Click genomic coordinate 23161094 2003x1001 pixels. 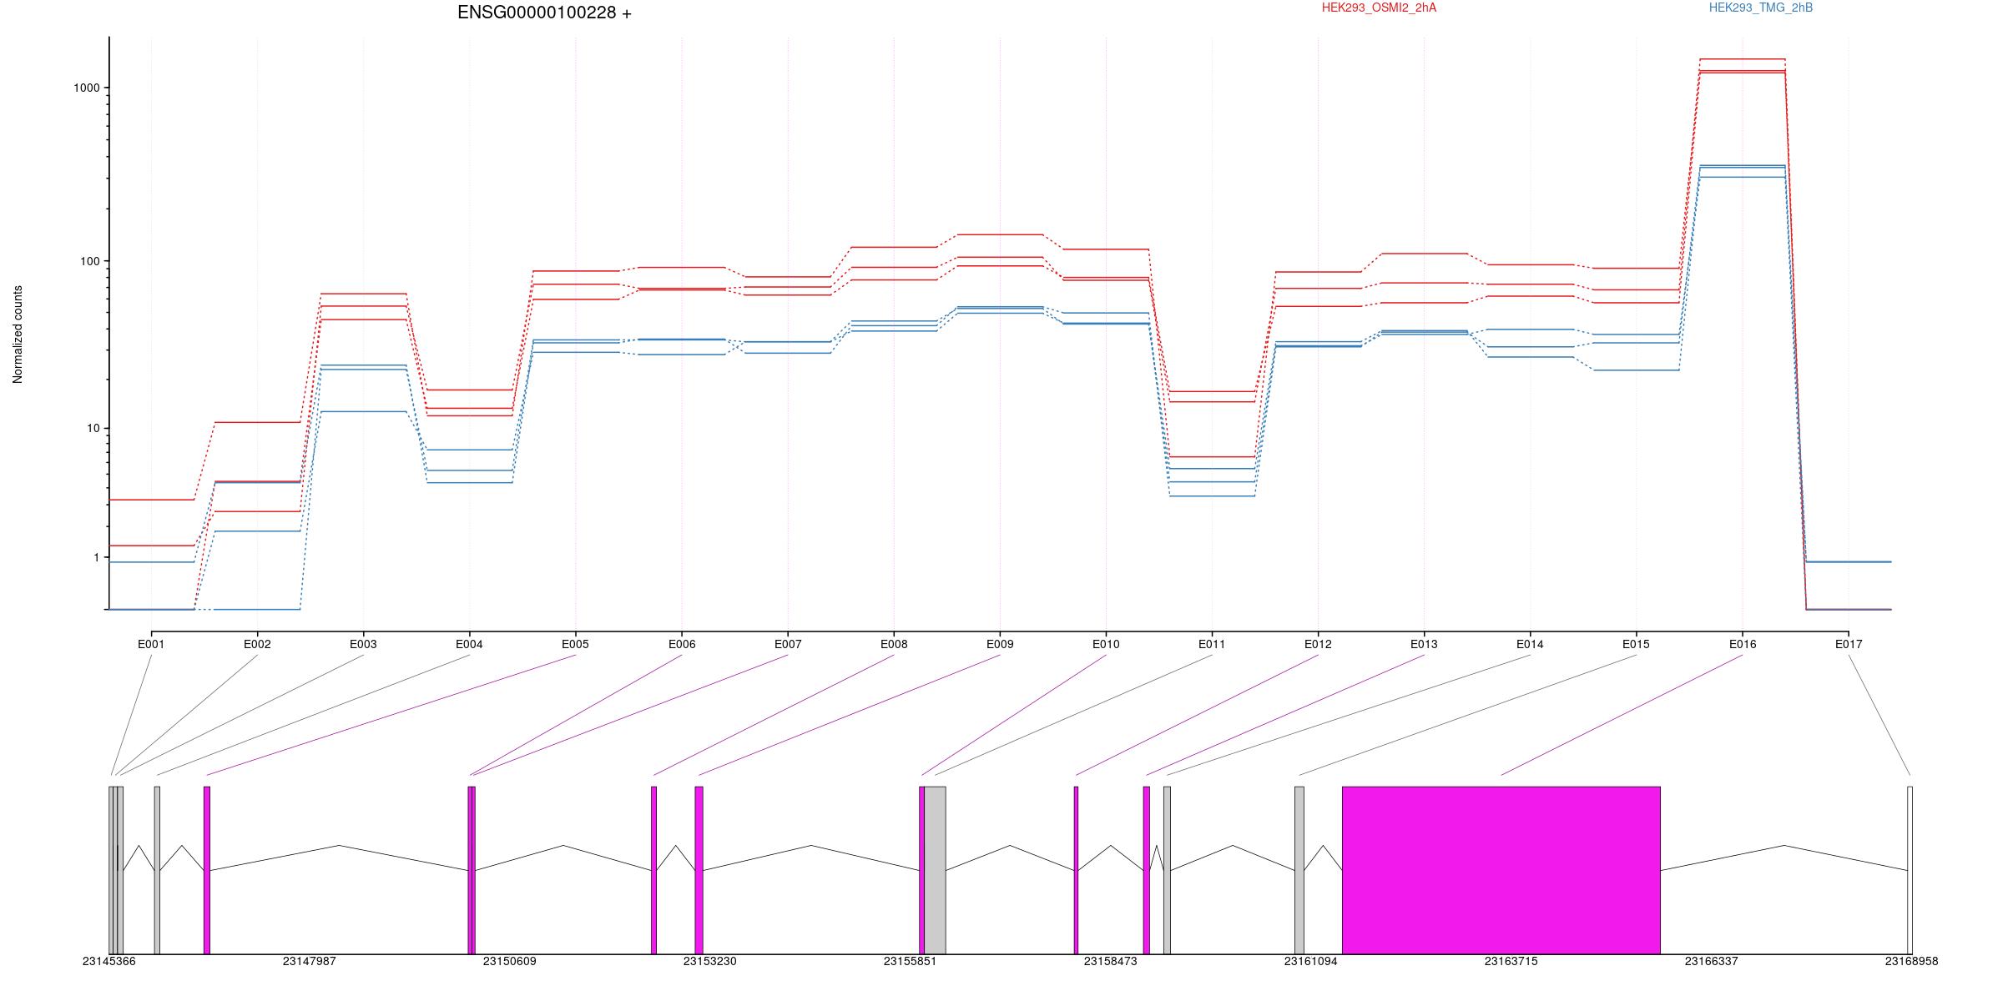coord(1311,961)
